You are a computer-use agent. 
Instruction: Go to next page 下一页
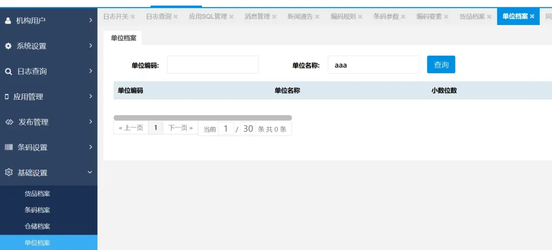180,128
